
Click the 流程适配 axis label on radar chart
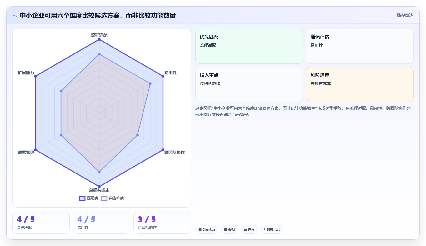click(x=99, y=35)
